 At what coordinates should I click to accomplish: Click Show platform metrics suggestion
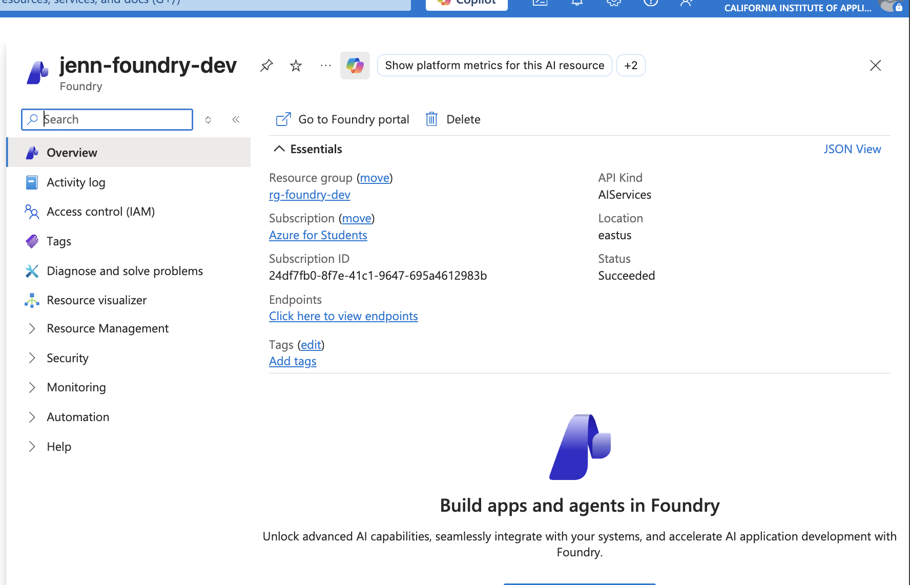(494, 66)
